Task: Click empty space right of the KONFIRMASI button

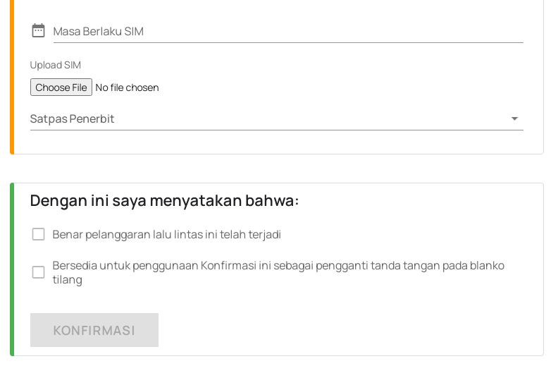Action: (338, 330)
